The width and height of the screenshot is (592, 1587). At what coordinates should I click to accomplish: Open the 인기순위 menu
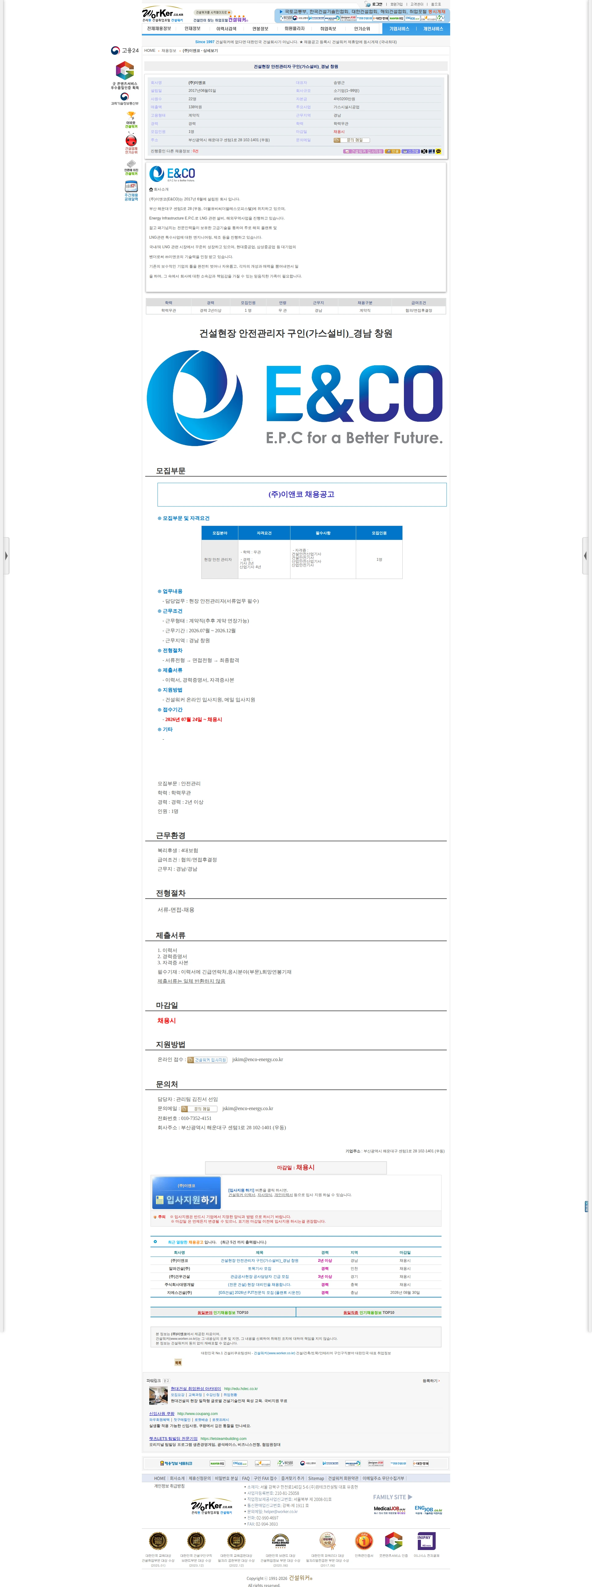coord(362,28)
